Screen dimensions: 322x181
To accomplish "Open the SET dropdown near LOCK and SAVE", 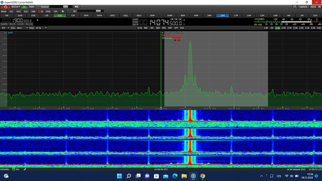I will pyautogui.click(x=135, y=25).
